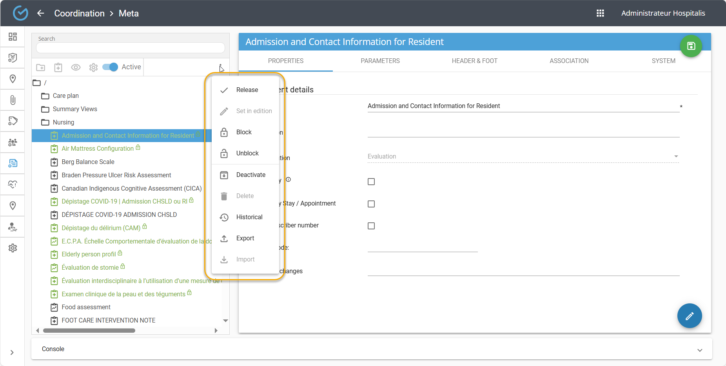Click the blue pencil edit button

pos(689,316)
